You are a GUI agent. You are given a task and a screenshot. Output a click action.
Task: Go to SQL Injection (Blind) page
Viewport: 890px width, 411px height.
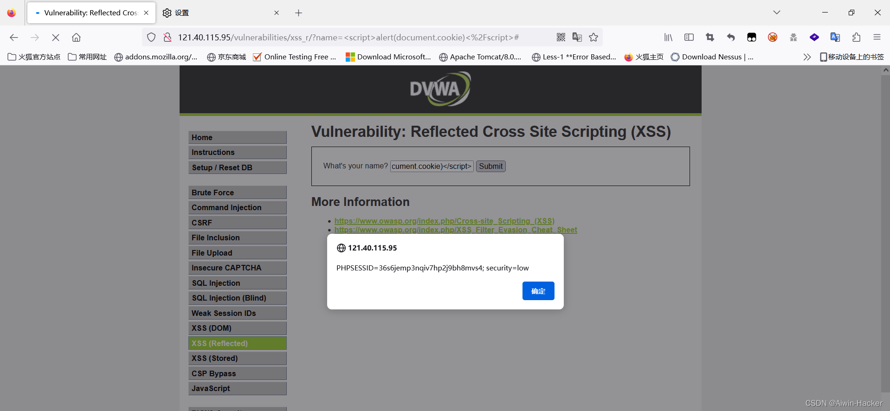[x=238, y=298]
